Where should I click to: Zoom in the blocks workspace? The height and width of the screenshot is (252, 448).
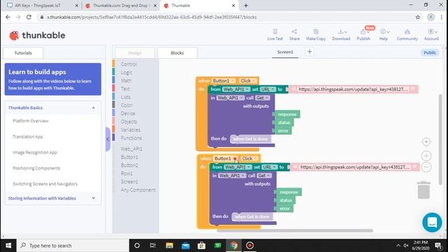[x=426, y=155]
